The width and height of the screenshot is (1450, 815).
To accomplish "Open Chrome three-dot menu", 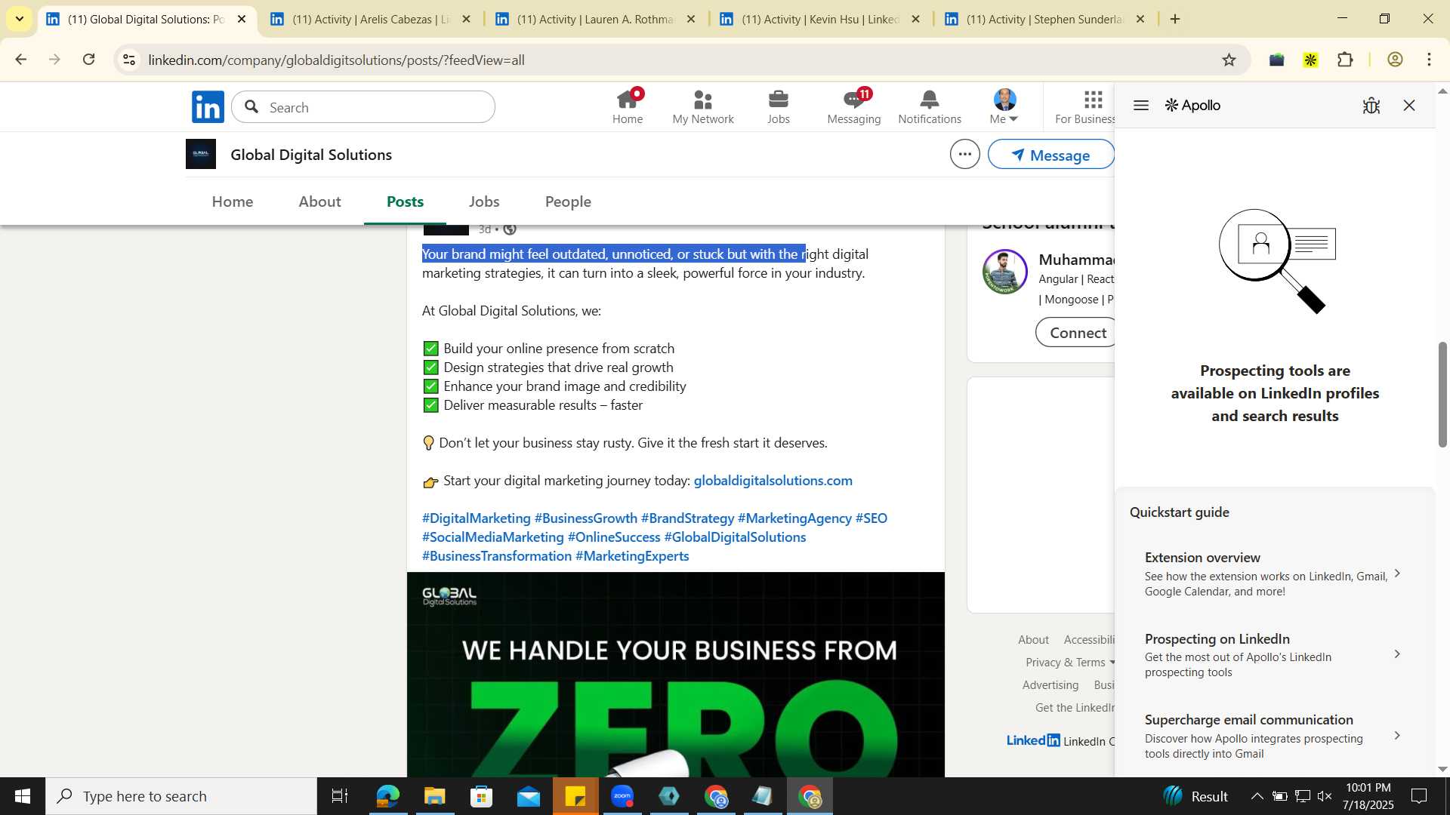I will pos(1429,60).
